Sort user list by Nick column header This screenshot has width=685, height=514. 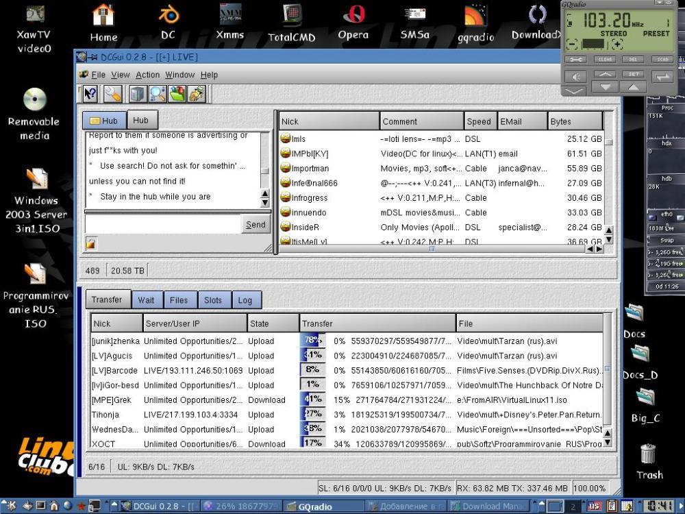329,121
